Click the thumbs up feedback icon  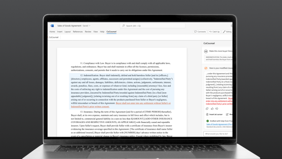click(212, 109)
